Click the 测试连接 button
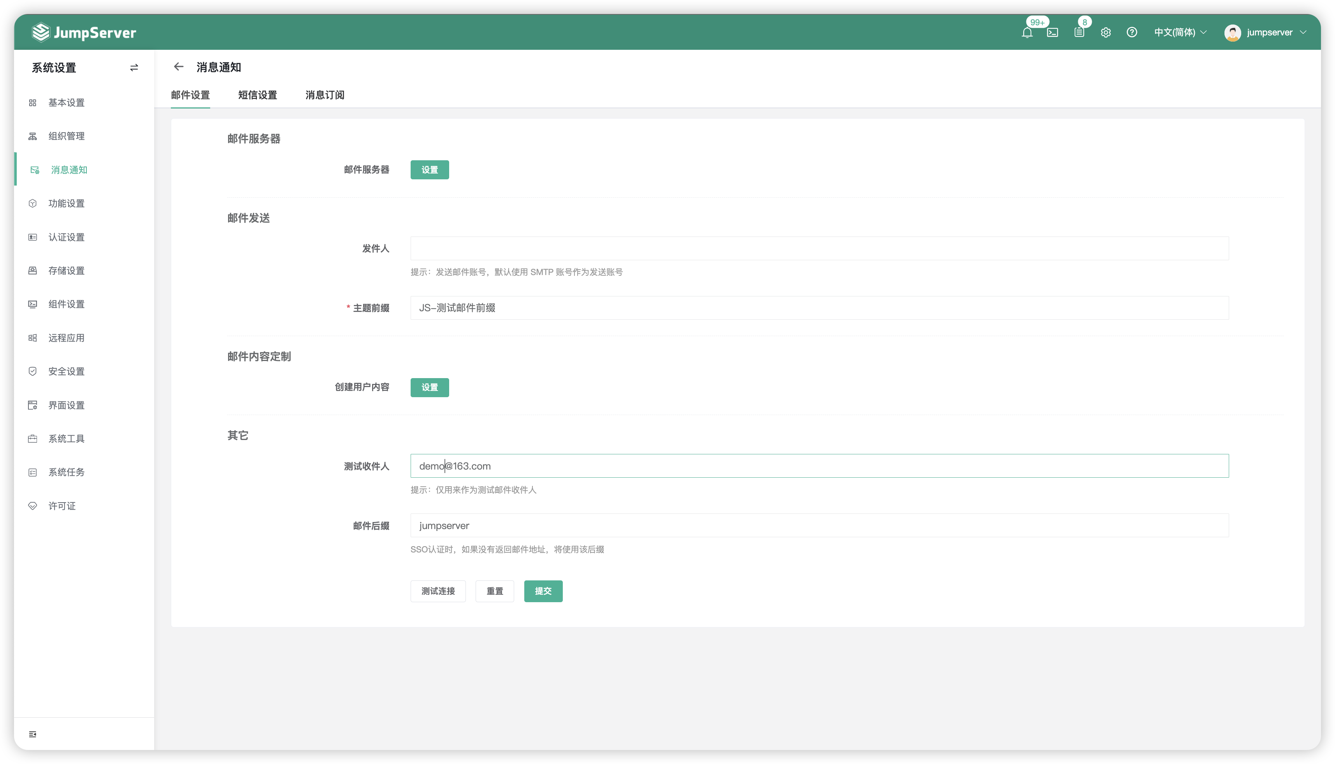 (x=438, y=591)
